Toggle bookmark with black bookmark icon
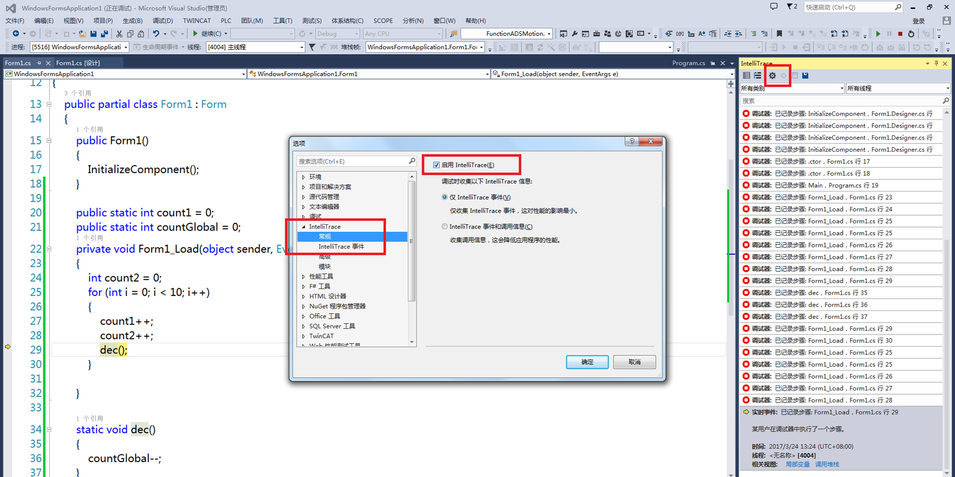The width and height of the screenshot is (955, 477). [x=779, y=34]
